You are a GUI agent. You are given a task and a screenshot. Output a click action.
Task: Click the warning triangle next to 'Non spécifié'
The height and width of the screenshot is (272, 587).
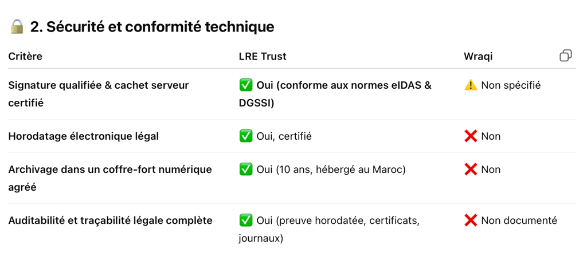click(471, 85)
